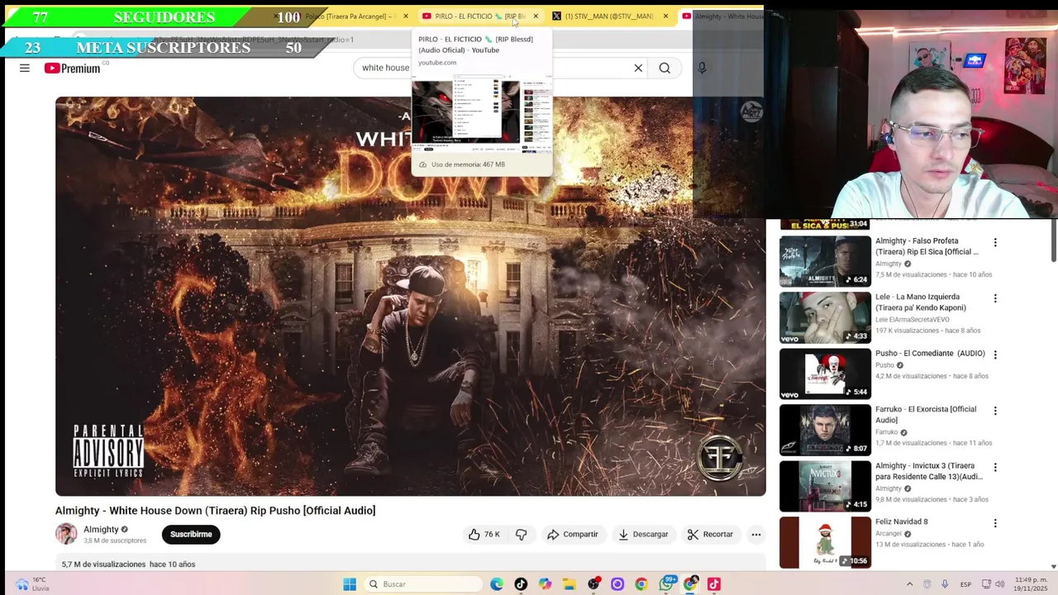Viewport: 1058px width, 595px height.
Task: Download the video via Descargar
Action: (x=642, y=534)
